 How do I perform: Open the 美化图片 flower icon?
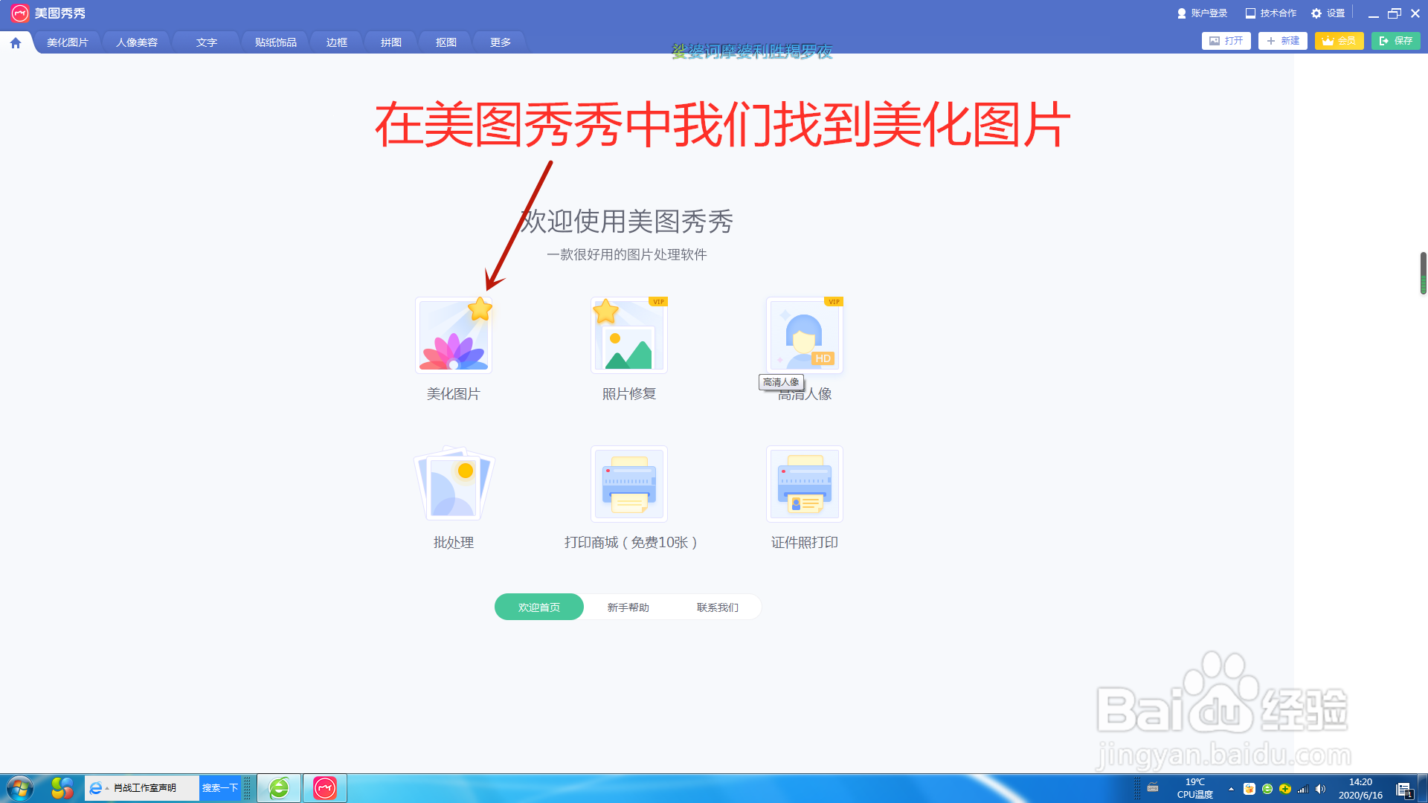(x=454, y=336)
